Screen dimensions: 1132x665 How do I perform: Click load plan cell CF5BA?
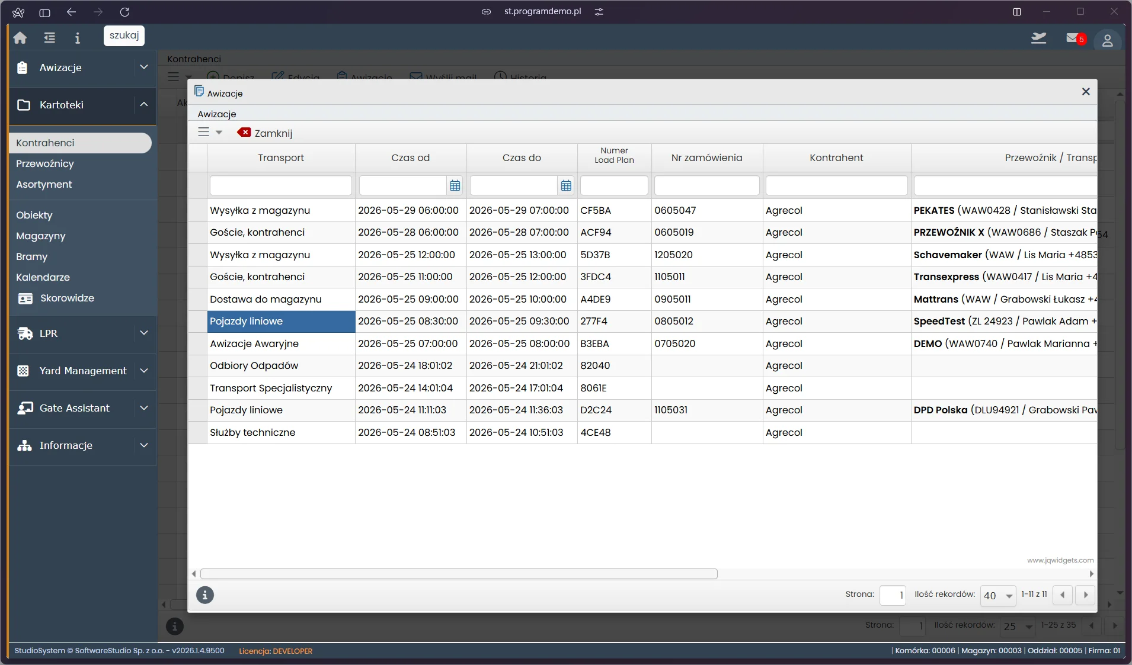pyautogui.click(x=614, y=210)
